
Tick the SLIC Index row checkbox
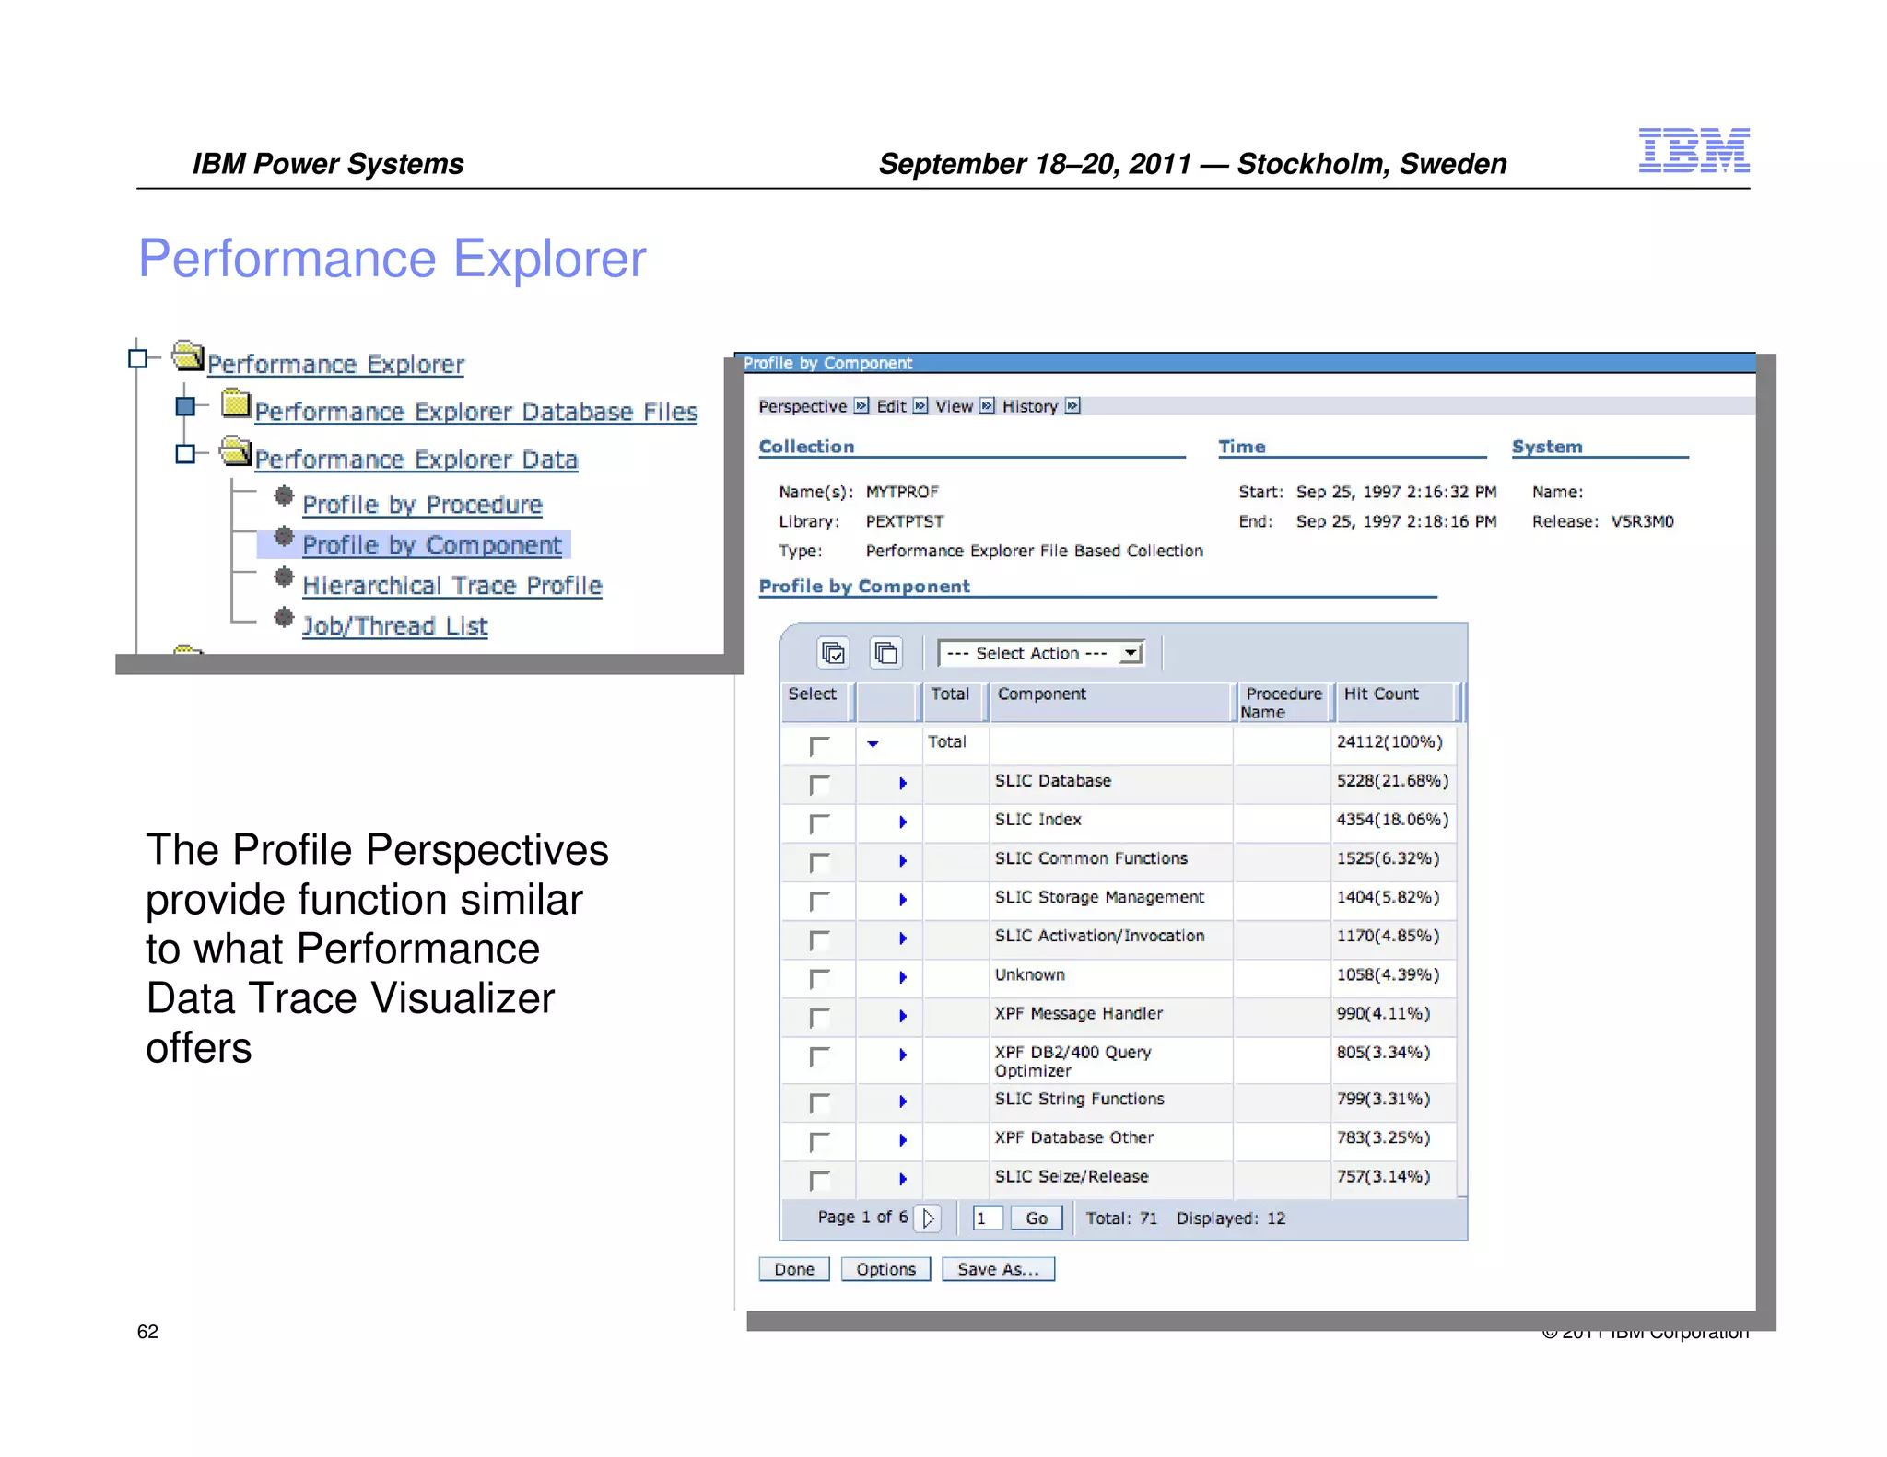(x=819, y=822)
